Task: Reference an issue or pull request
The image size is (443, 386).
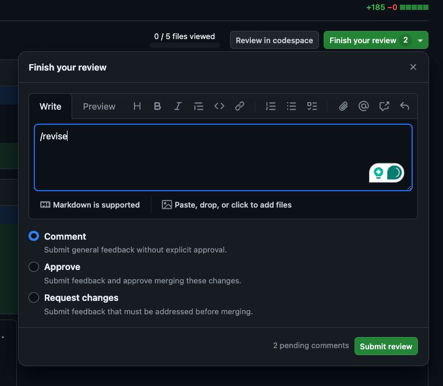Action: tap(384, 106)
